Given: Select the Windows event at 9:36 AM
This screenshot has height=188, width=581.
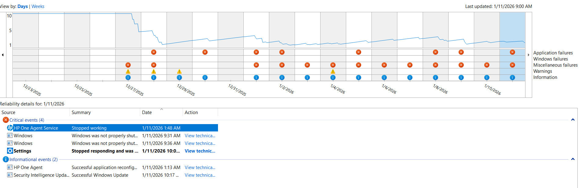Looking at the screenshot, I should 112,143.
